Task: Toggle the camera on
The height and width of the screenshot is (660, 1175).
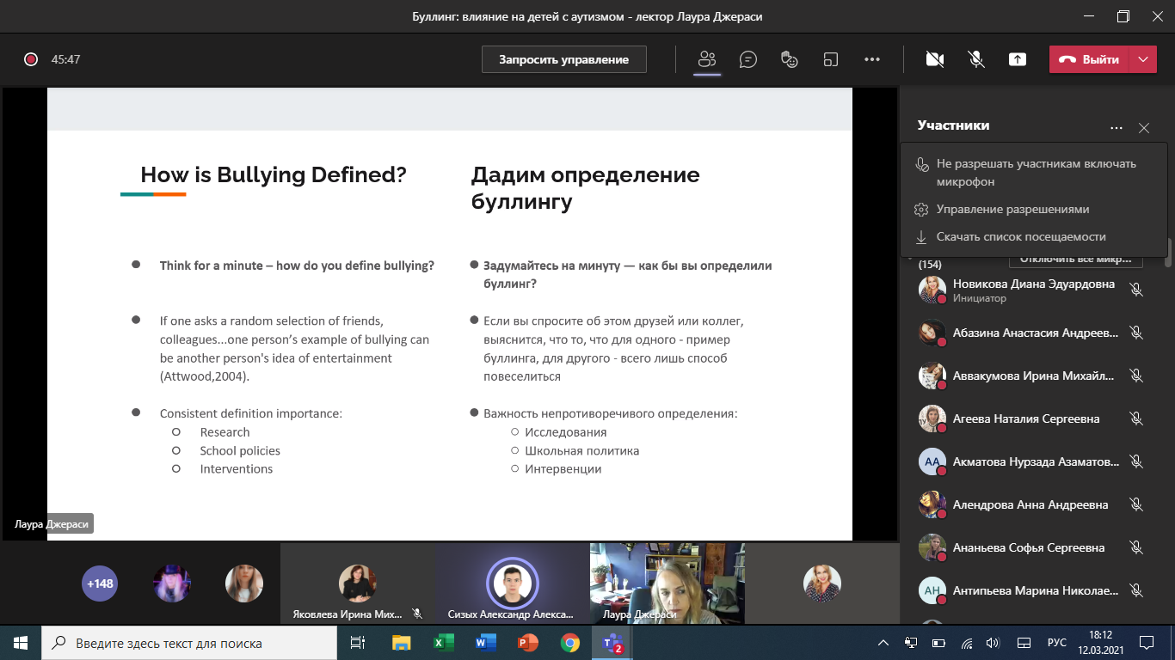Action: point(934,59)
